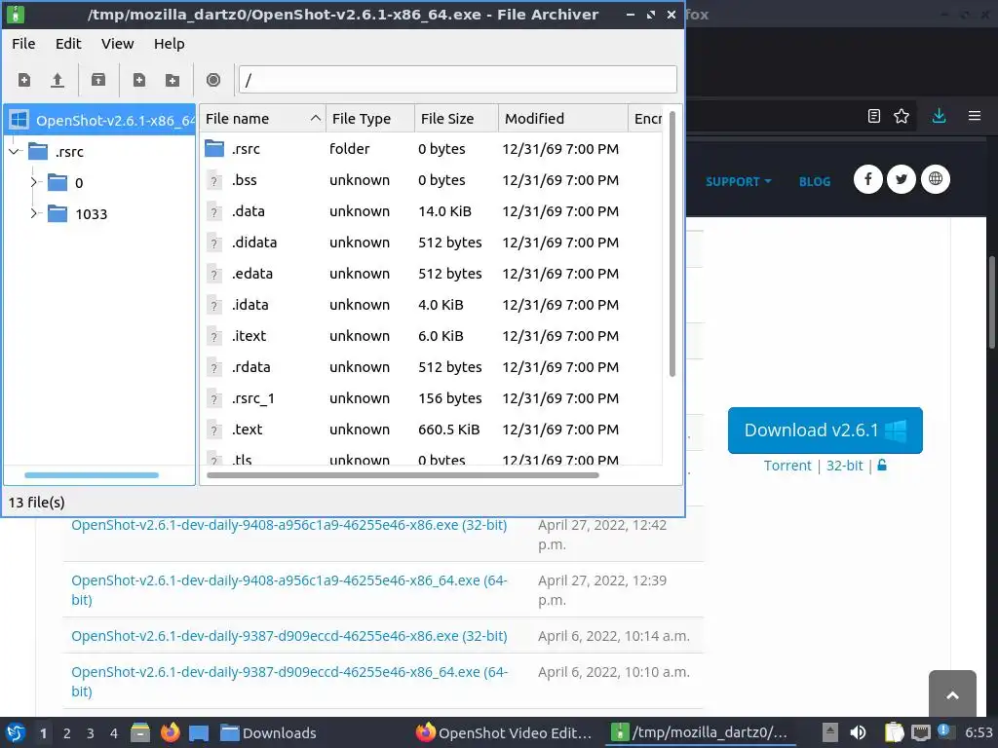The width and height of the screenshot is (998, 748).
Task: Switch to the Downloads taskbar window
Action: point(268,732)
